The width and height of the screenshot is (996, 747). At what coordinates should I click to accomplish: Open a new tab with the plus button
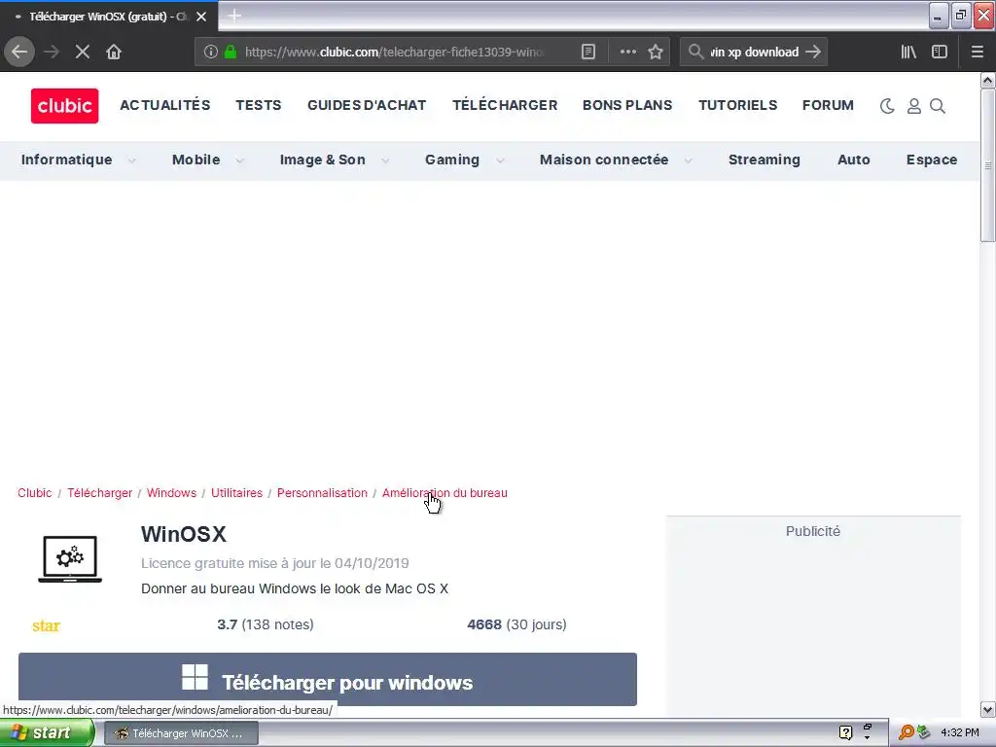[234, 16]
